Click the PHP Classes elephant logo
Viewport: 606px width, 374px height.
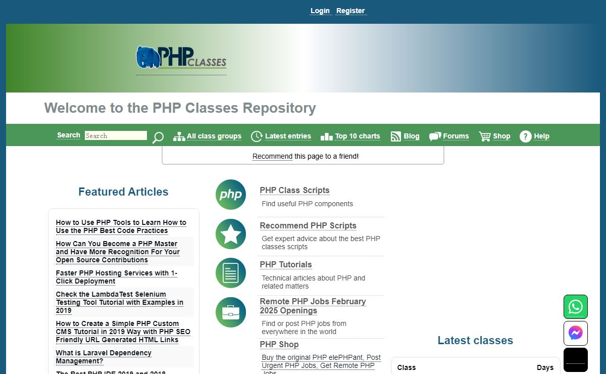coord(181,57)
